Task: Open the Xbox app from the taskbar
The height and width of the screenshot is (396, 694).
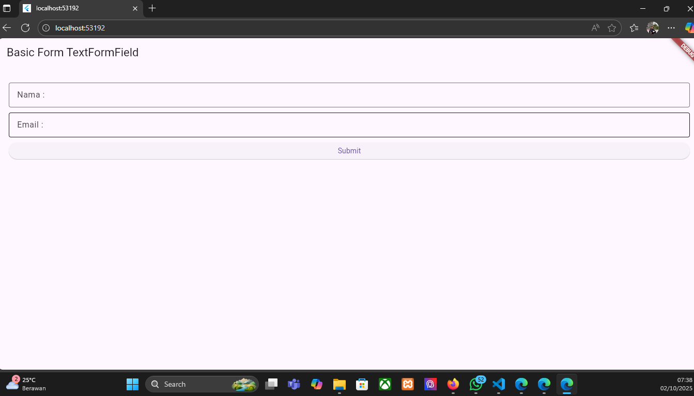Action: (x=384, y=384)
